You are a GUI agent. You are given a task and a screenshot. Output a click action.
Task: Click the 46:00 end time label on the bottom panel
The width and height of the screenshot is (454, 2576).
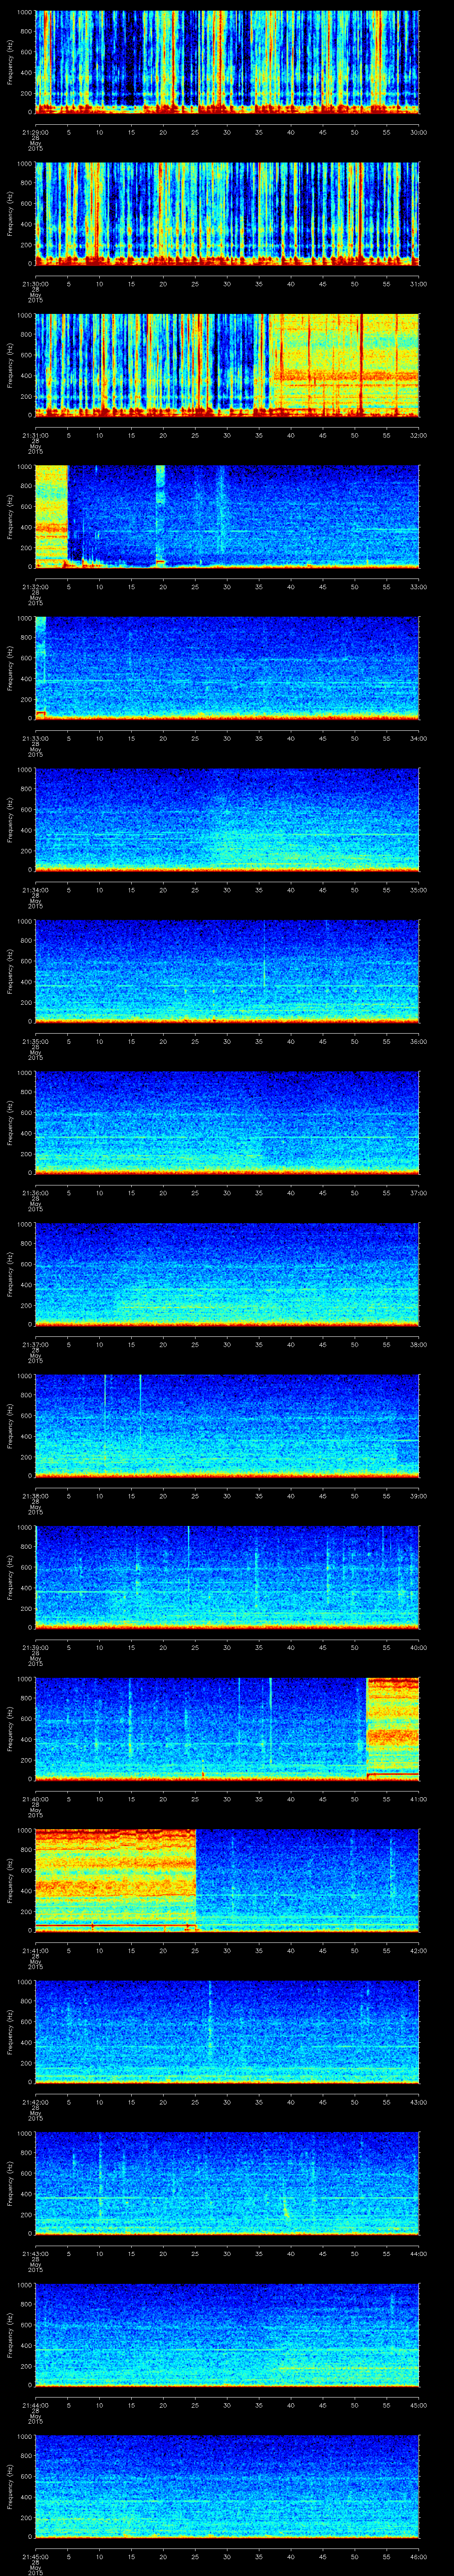click(x=418, y=2555)
